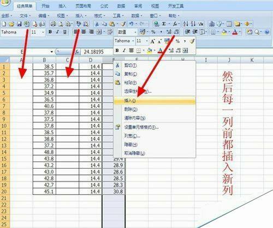The width and height of the screenshot is (273, 228).
Task: Switch to the 开发工具 ribbon tab
Action: 176,6
